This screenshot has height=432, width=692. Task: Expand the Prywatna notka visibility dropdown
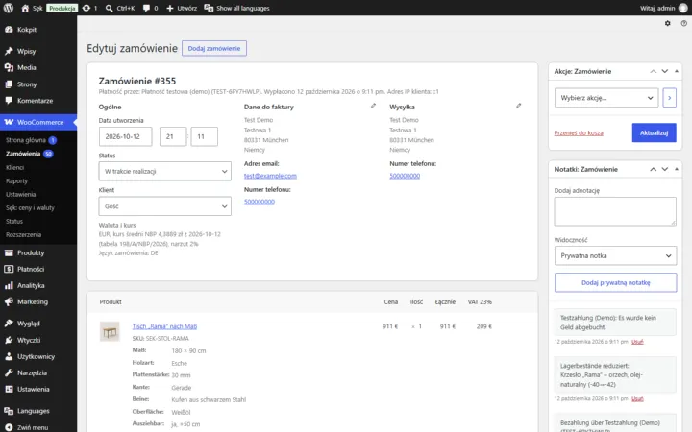click(615, 255)
